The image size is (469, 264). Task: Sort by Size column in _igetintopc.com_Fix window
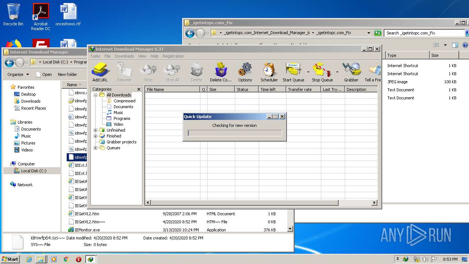444,55
